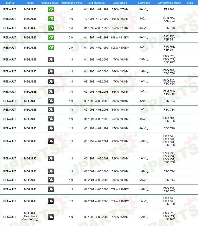
Task: Click the ON diesel icon in the LA0/1_ 47kW 09.1996 row
Action: click(x=51, y=81)
